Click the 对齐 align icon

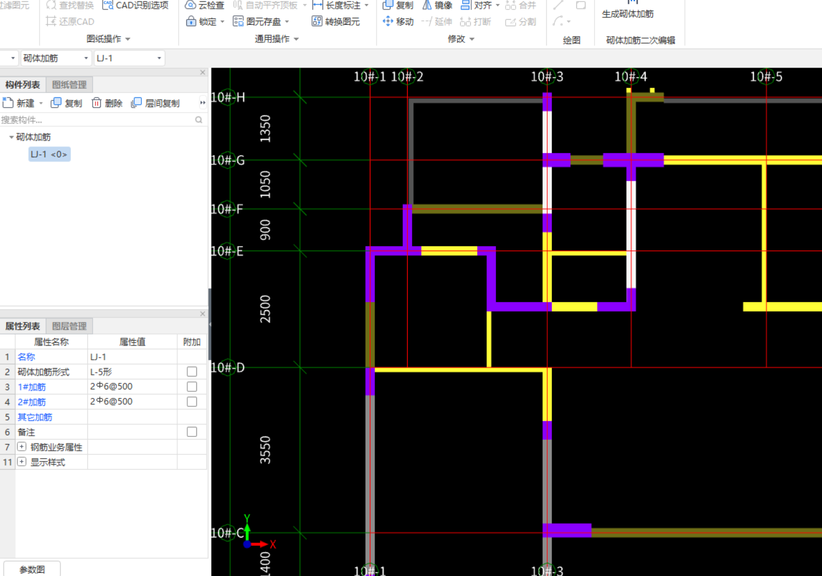[465, 5]
